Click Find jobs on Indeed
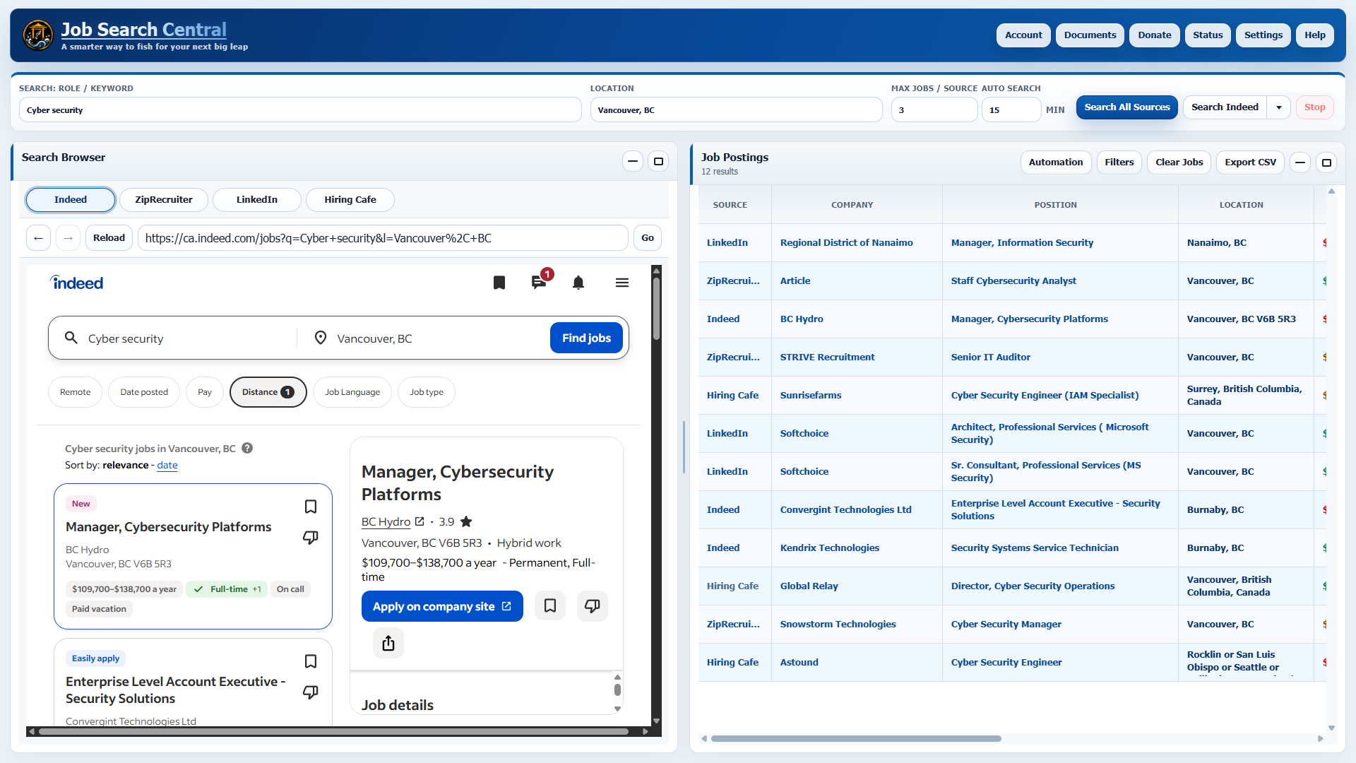The width and height of the screenshot is (1356, 763). (586, 338)
